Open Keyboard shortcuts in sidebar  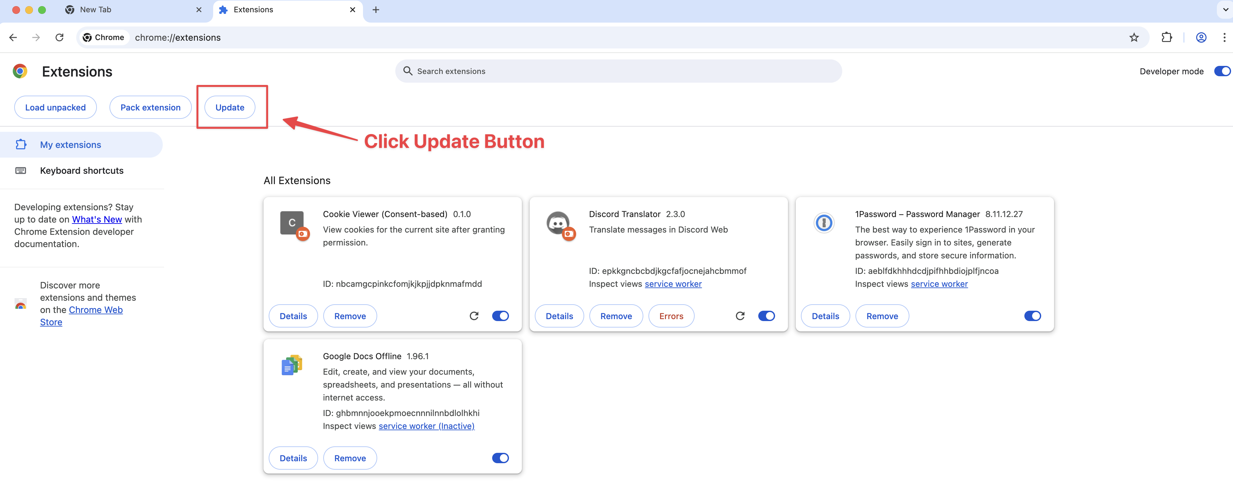[x=81, y=171]
